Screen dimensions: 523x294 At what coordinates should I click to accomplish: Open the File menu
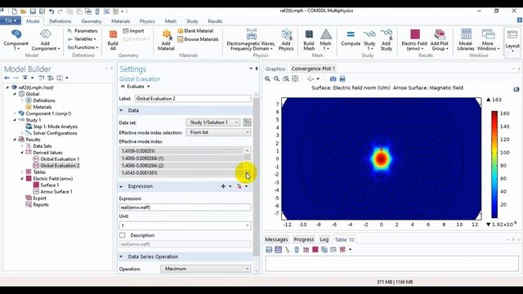11,20
